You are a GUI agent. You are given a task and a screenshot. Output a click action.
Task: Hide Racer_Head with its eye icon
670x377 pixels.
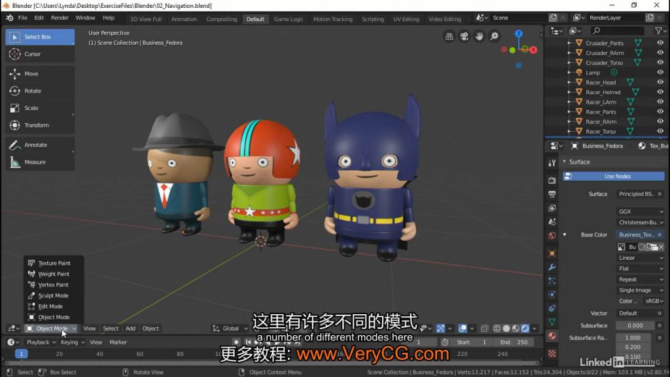tap(660, 82)
